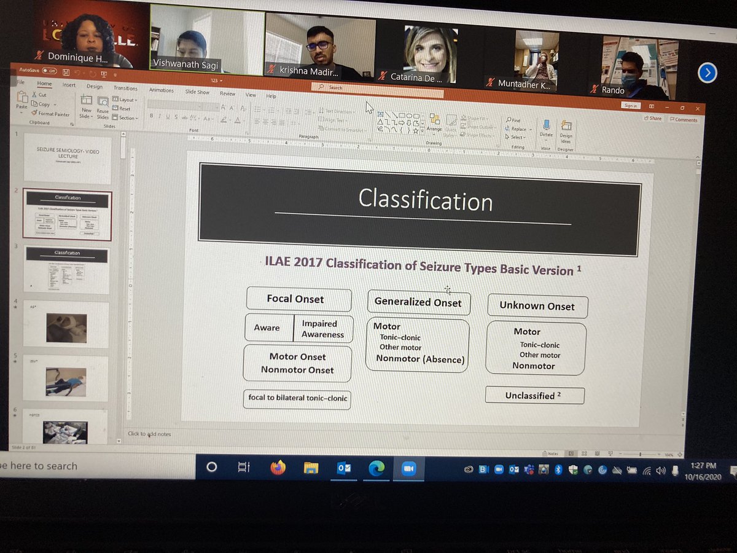Switch to Slide Sorter view icon
The height and width of the screenshot is (553, 737).
coord(583,453)
